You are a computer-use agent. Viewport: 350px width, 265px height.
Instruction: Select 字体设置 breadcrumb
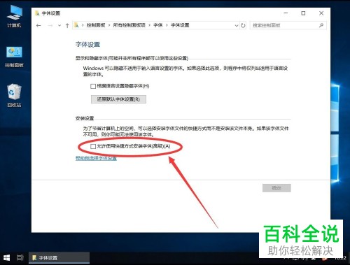pos(180,25)
